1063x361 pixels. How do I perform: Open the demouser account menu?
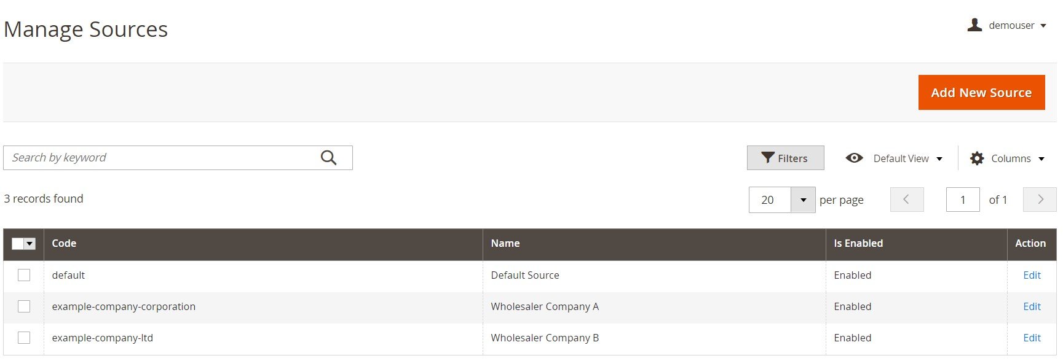(1008, 25)
